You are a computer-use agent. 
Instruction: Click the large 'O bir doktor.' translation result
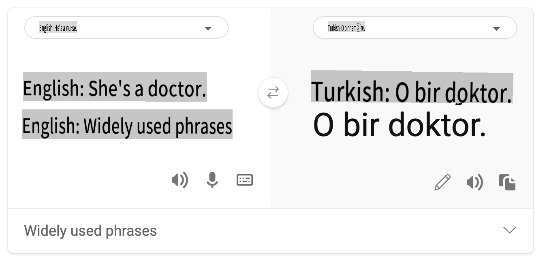click(x=399, y=125)
